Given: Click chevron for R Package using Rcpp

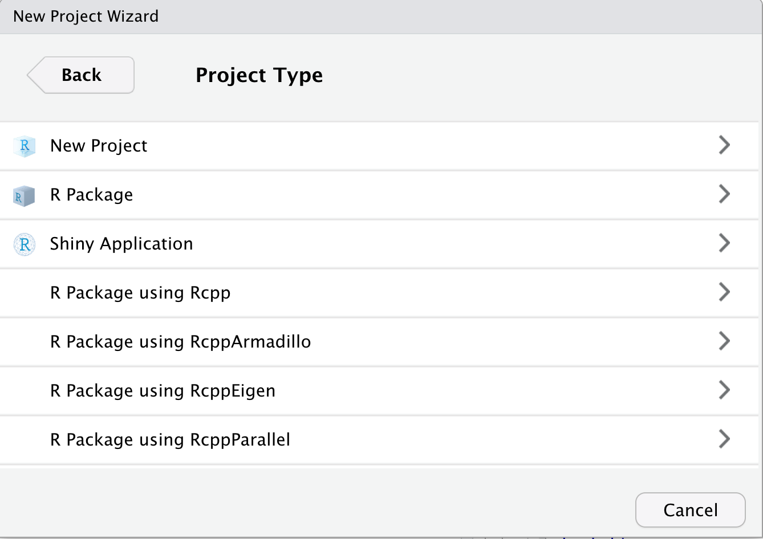Looking at the screenshot, I should (724, 292).
